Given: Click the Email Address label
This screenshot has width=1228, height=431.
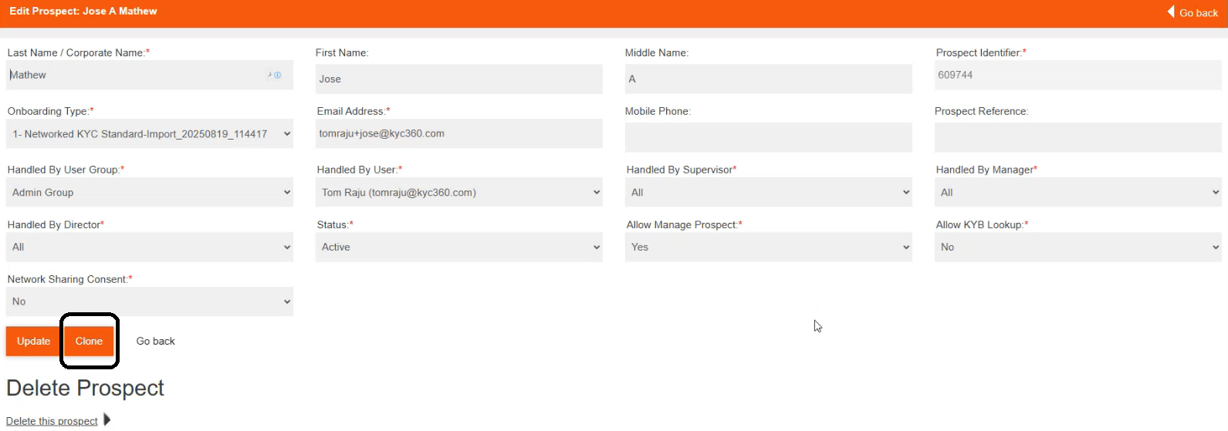Looking at the screenshot, I should pos(354,111).
